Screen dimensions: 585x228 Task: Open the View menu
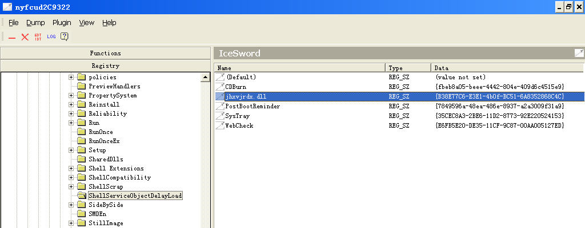pyautogui.click(x=87, y=23)
